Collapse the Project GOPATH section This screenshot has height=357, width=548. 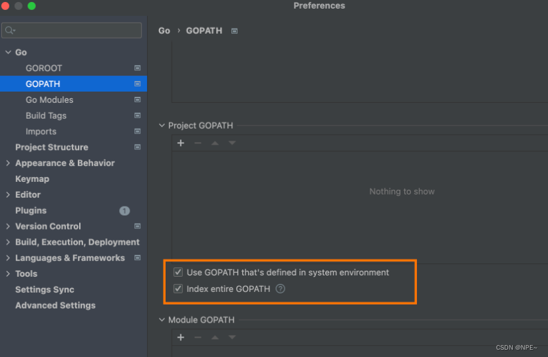162,125
